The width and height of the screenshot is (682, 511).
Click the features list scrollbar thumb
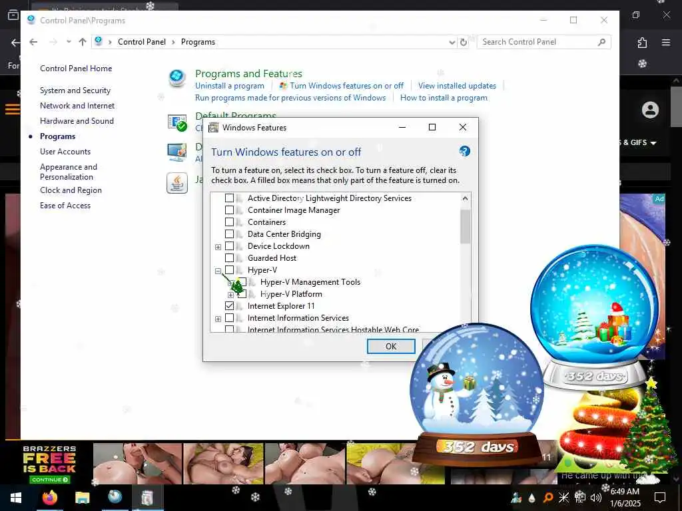[x=465, y=226]
